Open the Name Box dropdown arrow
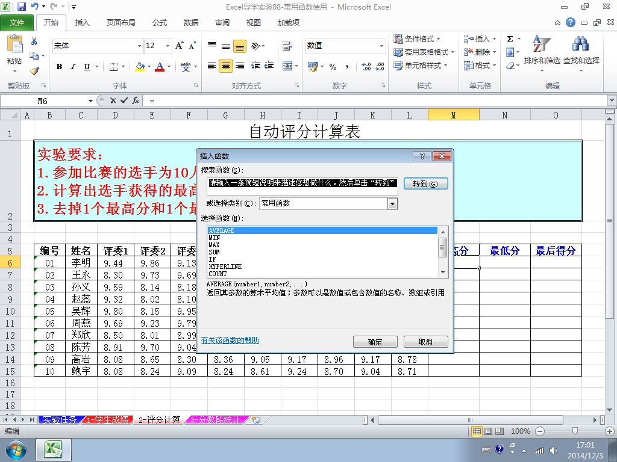The width and height of the screenshot is (617, 462). (x=90, y=101)
